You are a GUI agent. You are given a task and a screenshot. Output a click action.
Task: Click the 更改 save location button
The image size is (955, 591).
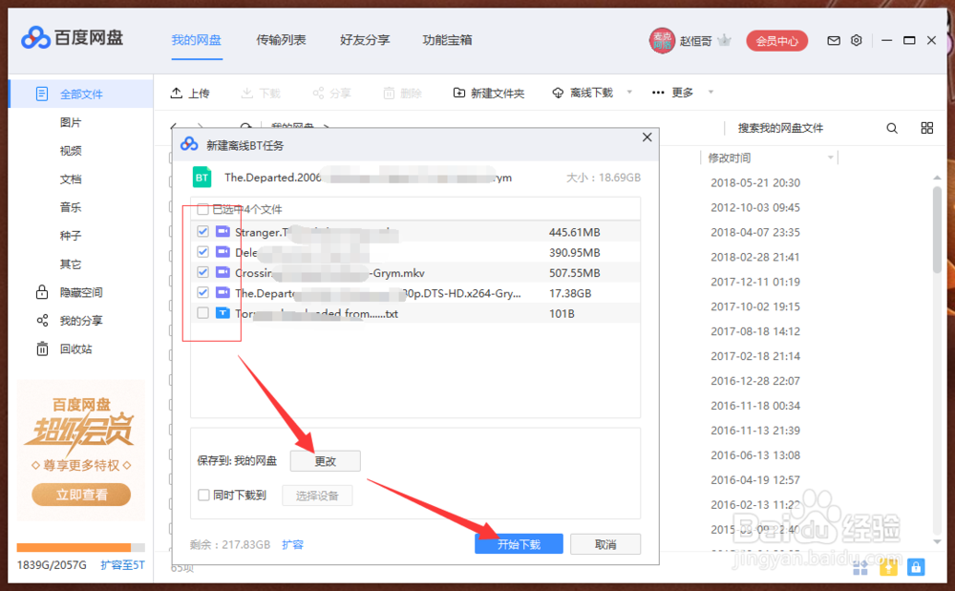(326, 461)
